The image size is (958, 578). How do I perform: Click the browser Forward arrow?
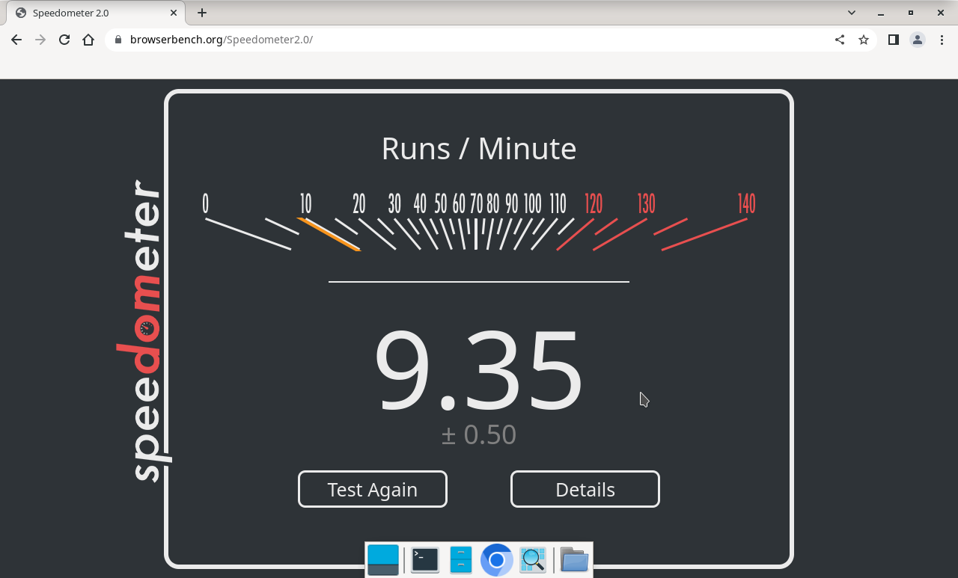tap(40, 40)
